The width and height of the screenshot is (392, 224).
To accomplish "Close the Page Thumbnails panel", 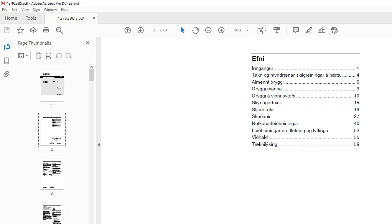I will pos(88,43).
